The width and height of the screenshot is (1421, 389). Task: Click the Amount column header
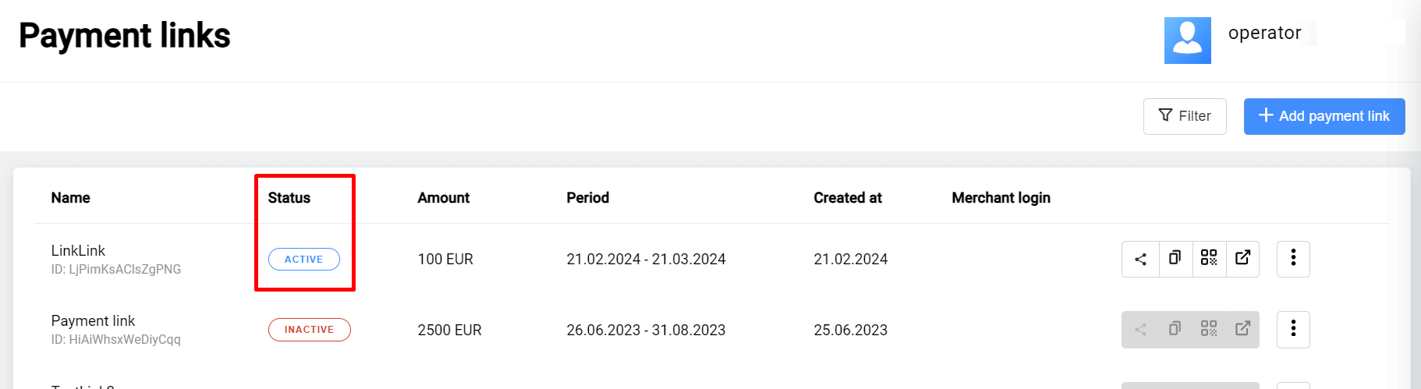[443, 198]
